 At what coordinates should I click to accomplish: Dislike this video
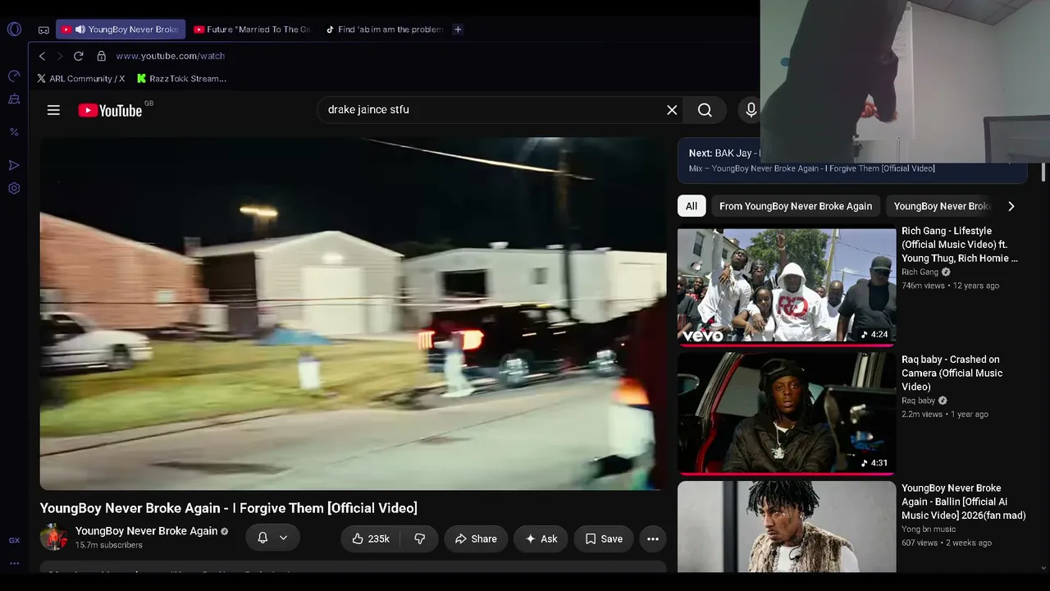click(x=419, y=538)
